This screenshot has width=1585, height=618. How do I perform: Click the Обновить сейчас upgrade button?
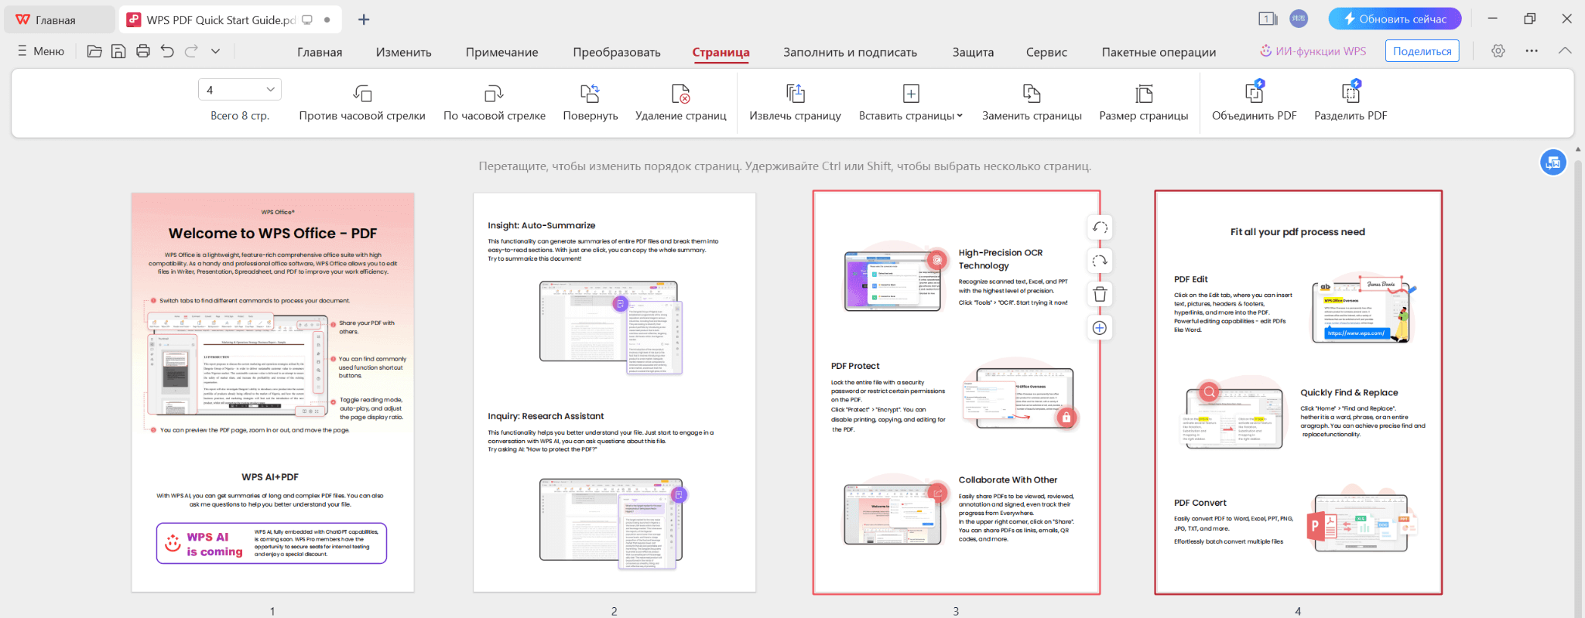pyautogui.click(x=1395, y=19)
